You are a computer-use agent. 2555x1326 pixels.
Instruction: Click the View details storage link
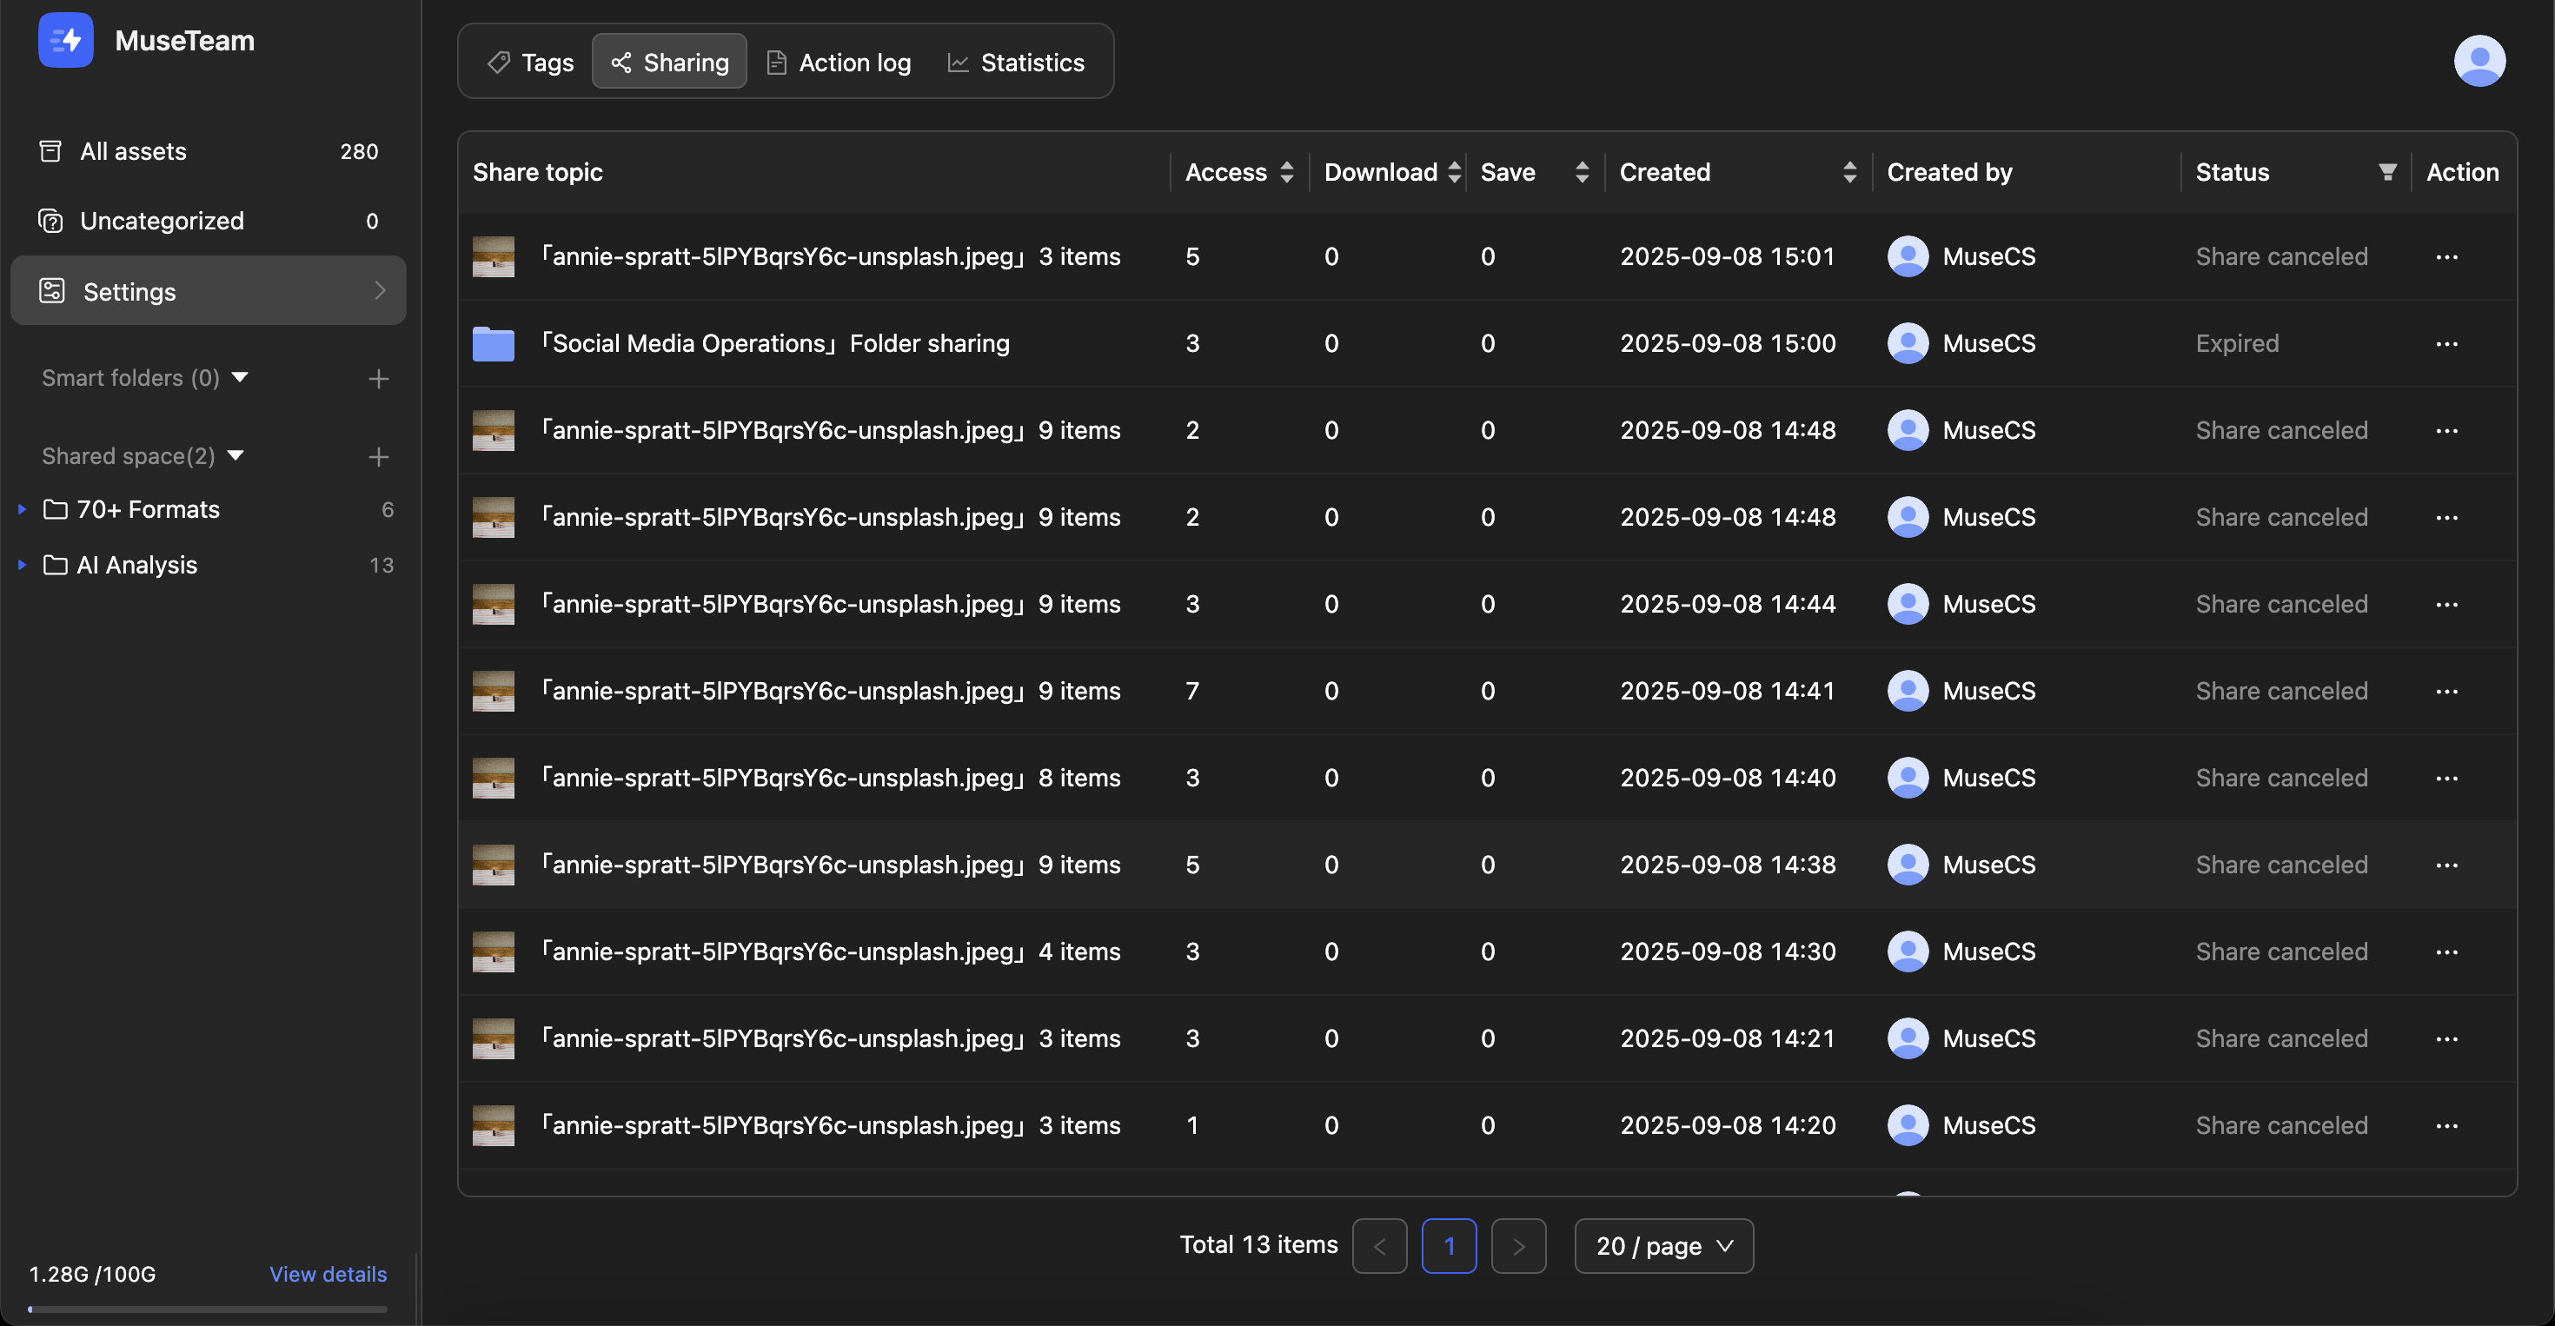pyautogui.click(x=328, y=1275)
